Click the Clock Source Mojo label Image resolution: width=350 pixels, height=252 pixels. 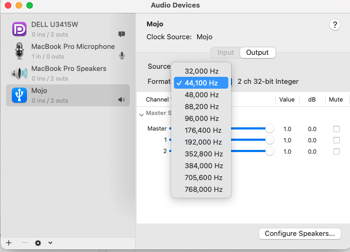(x=179, y=37)
